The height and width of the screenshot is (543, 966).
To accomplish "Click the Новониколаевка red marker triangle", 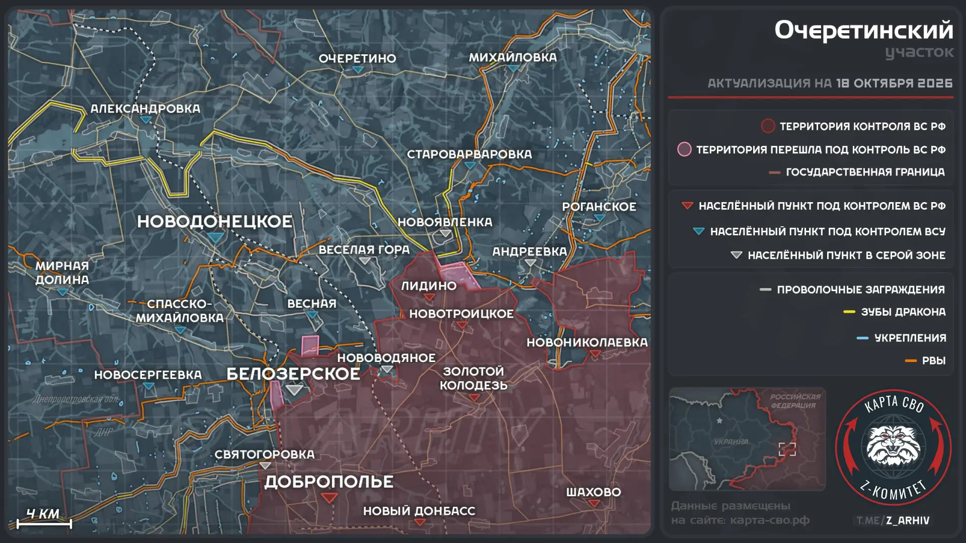I will tap(595, 354).
